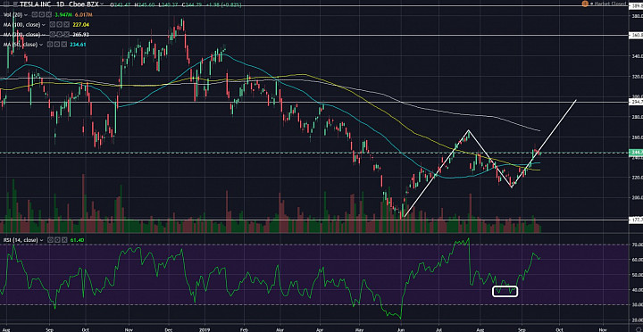Click the TESLA INC 1D Cboe BZX title
This screenshot has height=332, width=643.
tap(60, 4)
